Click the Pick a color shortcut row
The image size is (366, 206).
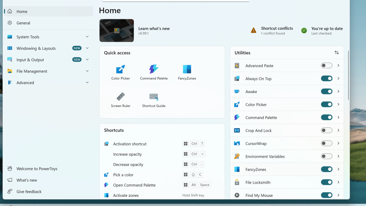point(162,175)
